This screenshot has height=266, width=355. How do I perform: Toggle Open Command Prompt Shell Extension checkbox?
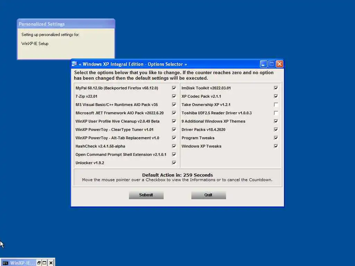pyautogui.click(x=174, y=154)
